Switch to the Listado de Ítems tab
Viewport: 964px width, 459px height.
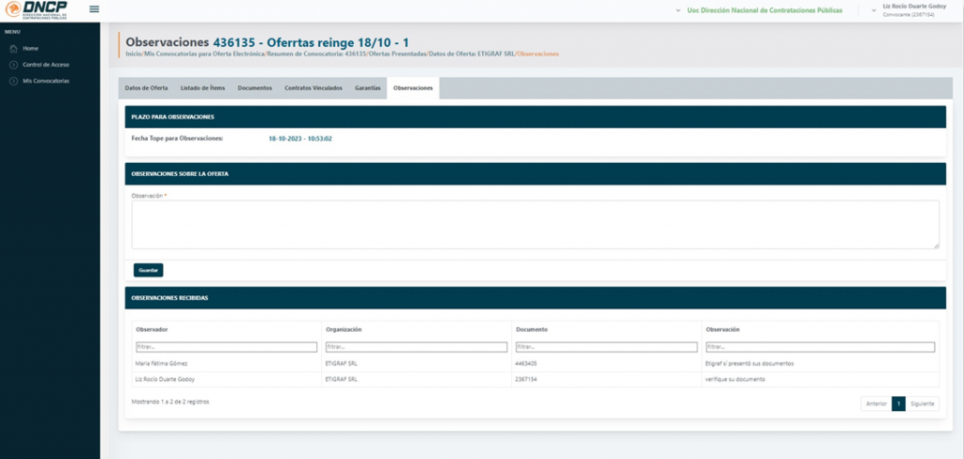click(203, 87)
